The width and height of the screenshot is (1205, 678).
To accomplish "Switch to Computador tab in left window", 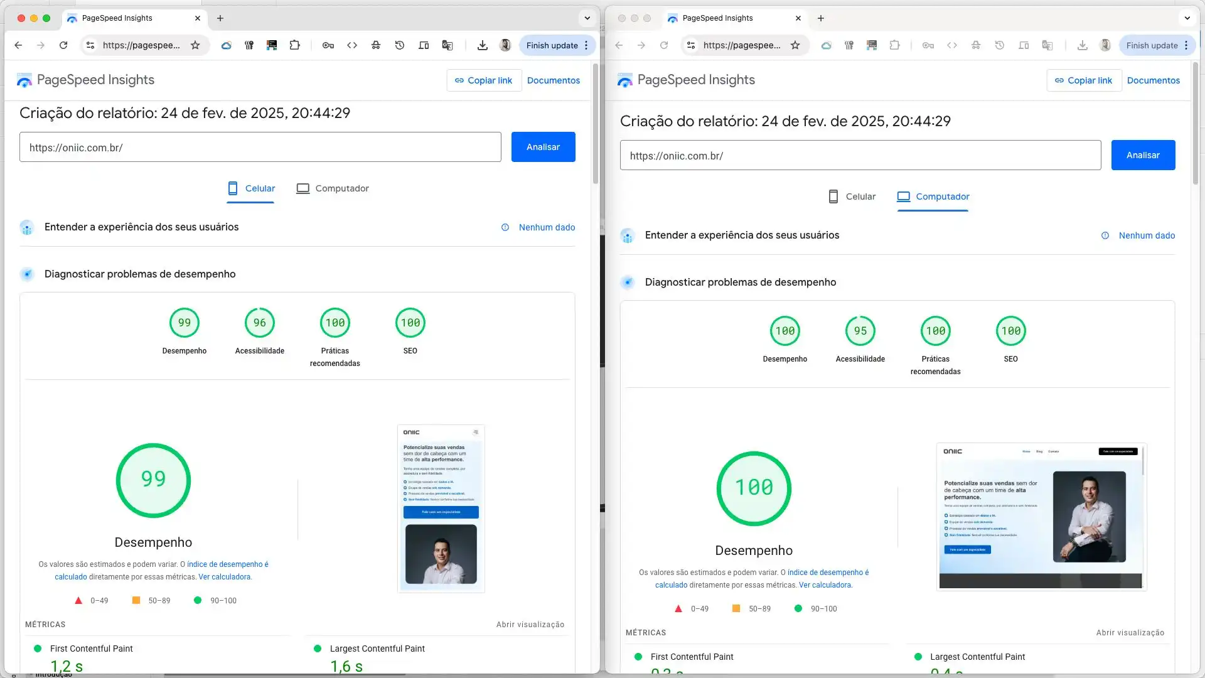I will (x=333, y=188).
